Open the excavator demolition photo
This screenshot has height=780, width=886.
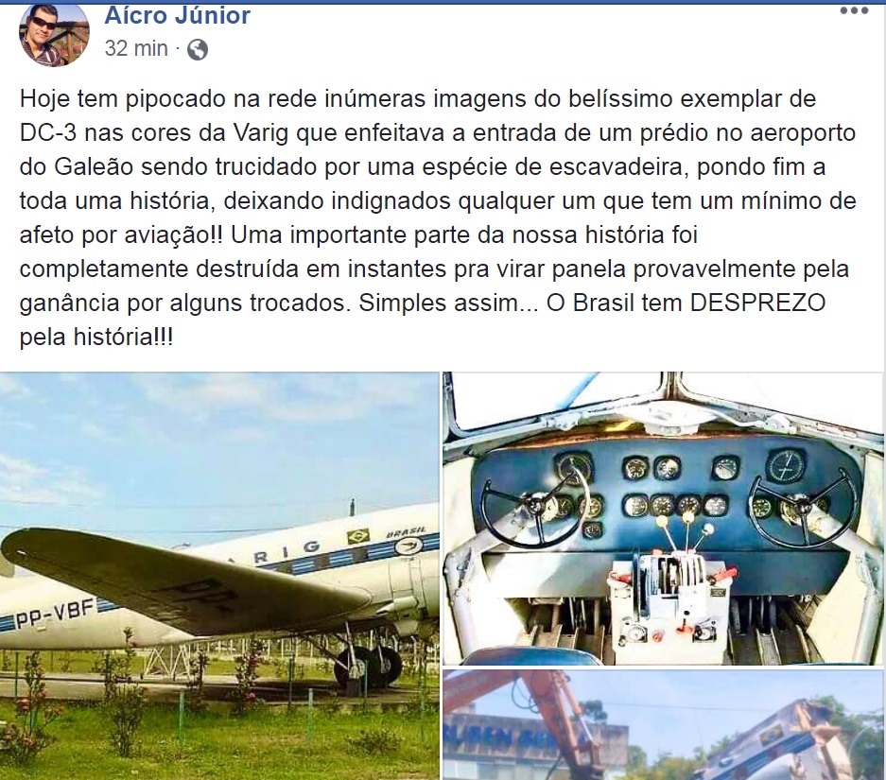pyautogui.click(x=663, y=725)
